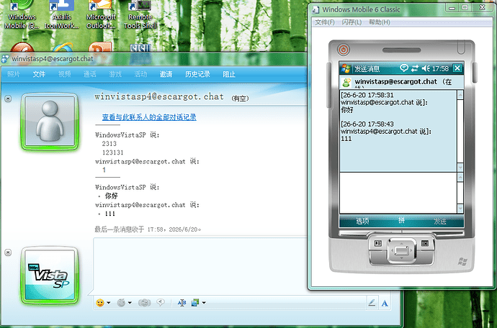This screenshot has height=328, width=497.
Task: Click mobile contact name winvistasp@escargot.chat header
Action: point(396,82)
